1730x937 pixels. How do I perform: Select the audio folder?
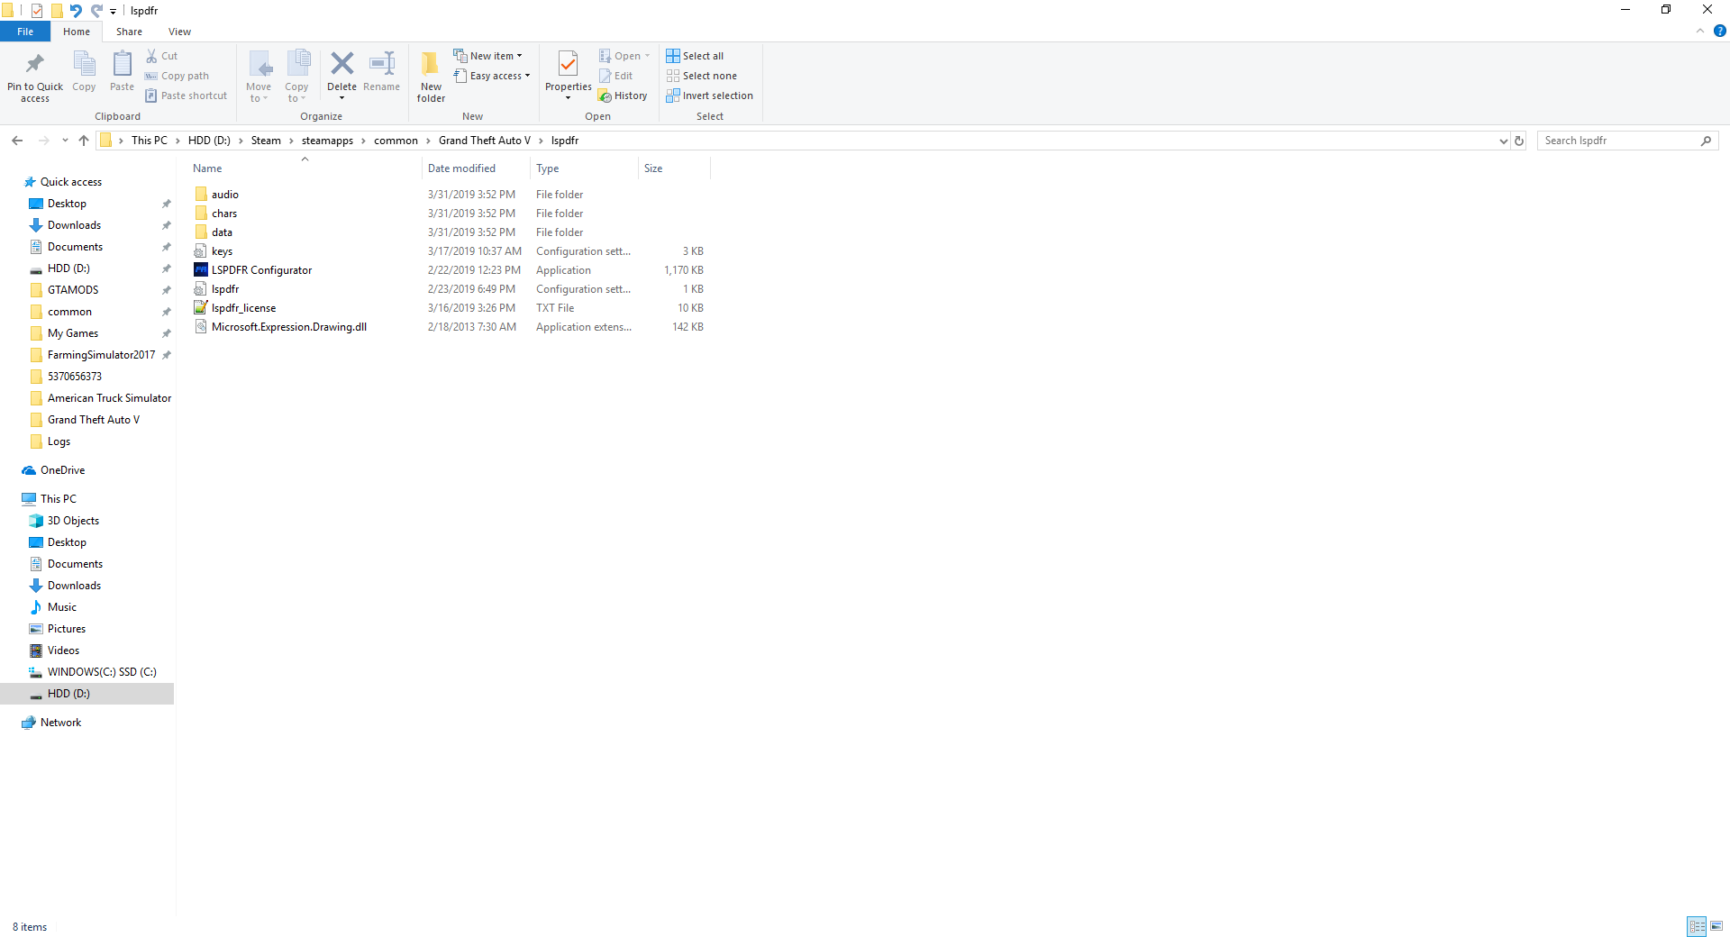(x=225, y=195)
